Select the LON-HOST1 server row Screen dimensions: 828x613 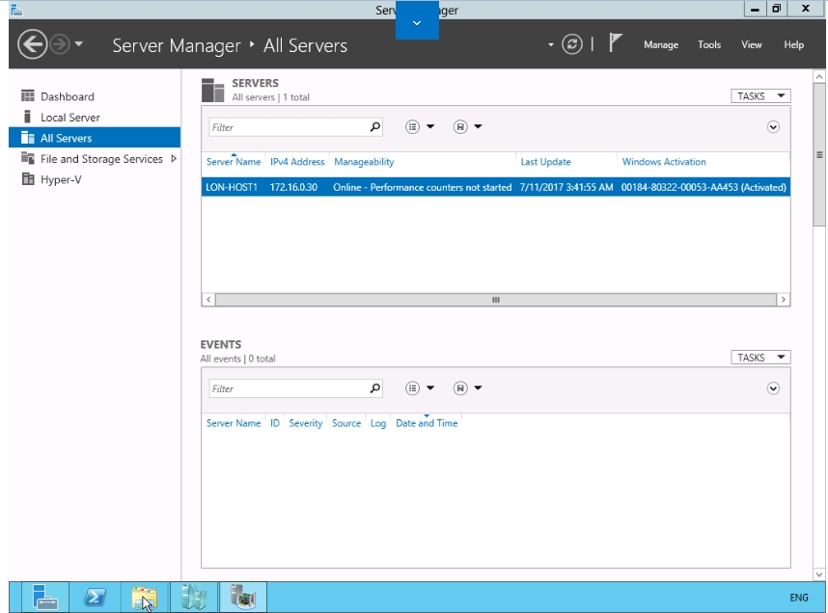click(495, 187)
